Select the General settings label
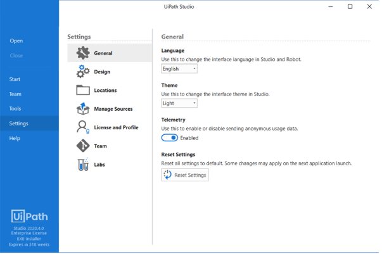Viewport: 382px width, 254px height. pos(103,53)
